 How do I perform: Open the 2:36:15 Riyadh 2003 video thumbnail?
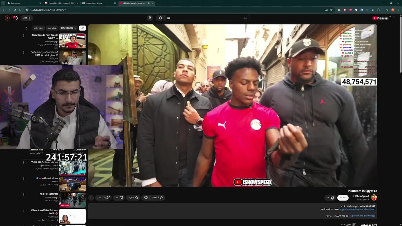pyautogui.click(x=73, y=58)
